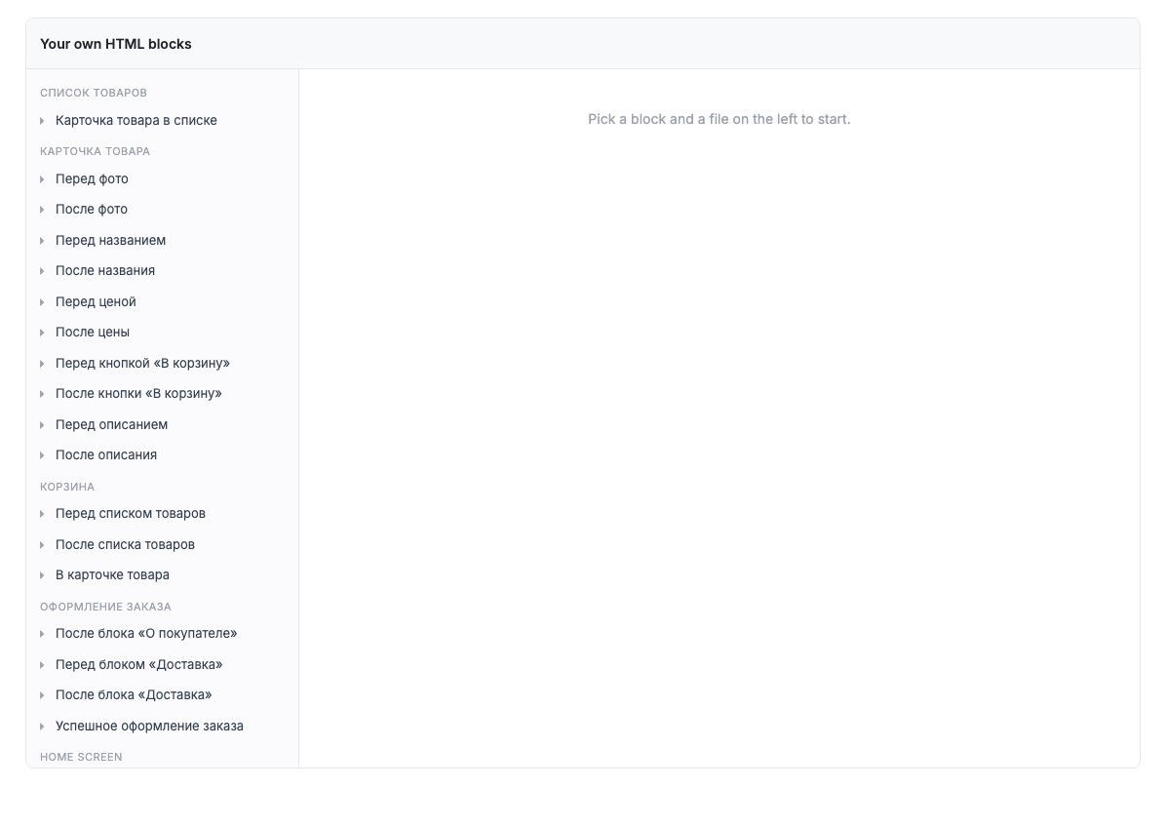Expand arrow beside Перед названием
The height and width of the screenshot is (827, 1166).
[42, 241]
